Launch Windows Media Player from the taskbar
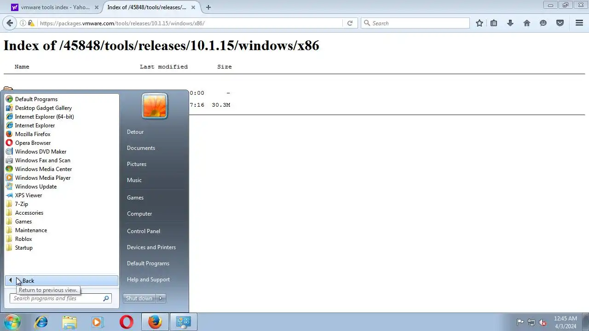Image resolution: width=589 pixels, height=331 pixels. pyautogui.click(x=98, y=322)
